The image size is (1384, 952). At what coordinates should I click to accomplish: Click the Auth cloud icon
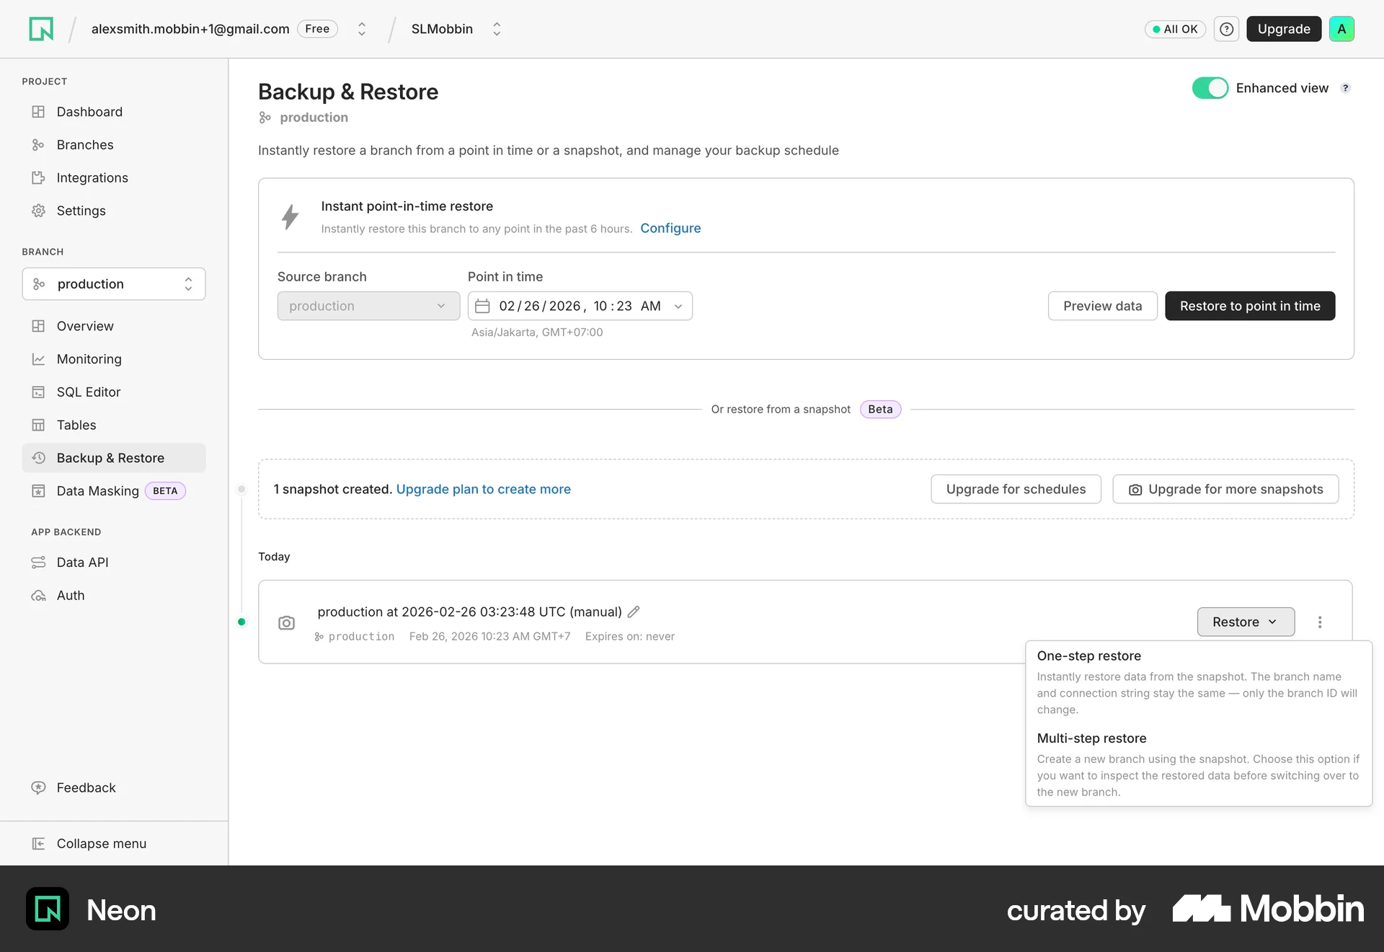(x=38, y=596)
